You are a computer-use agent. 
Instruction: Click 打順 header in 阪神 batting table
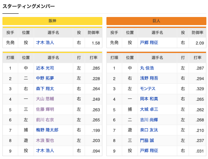10,58
